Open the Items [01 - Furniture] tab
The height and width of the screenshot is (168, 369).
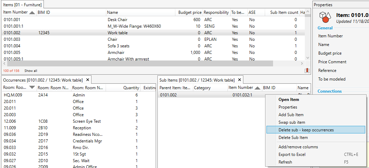tap(22, 4)
